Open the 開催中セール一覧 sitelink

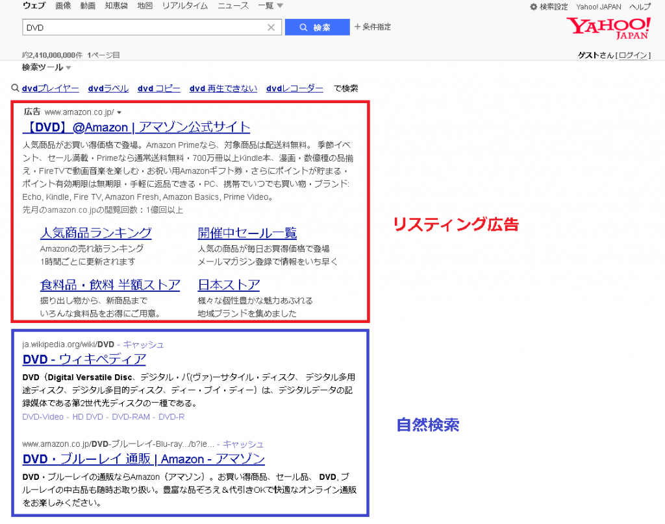click(x=247, y=233)
